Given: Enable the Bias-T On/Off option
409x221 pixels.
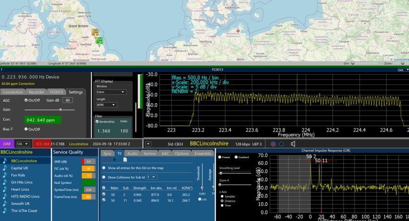Looking at the screenshot, I should [x=26, y=129].
